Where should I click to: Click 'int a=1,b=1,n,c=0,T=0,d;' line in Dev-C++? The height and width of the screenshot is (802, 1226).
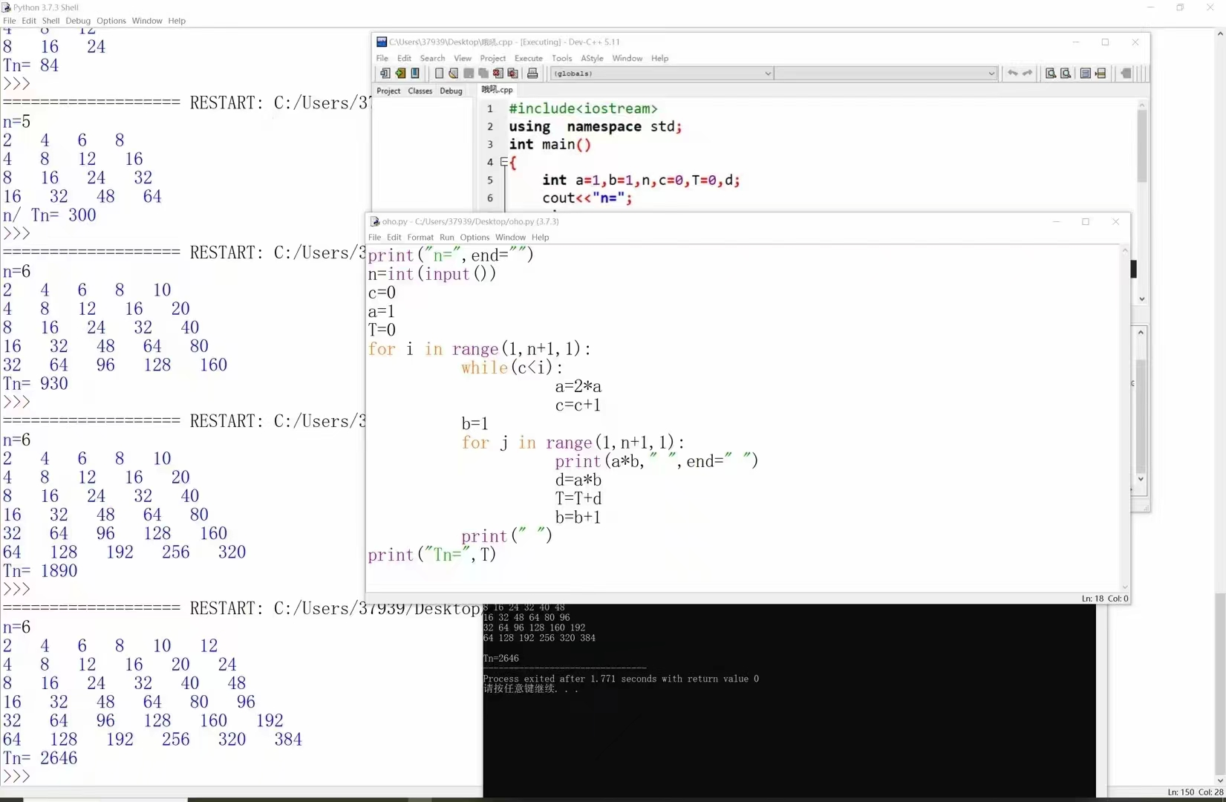click(x=641, y=180)
